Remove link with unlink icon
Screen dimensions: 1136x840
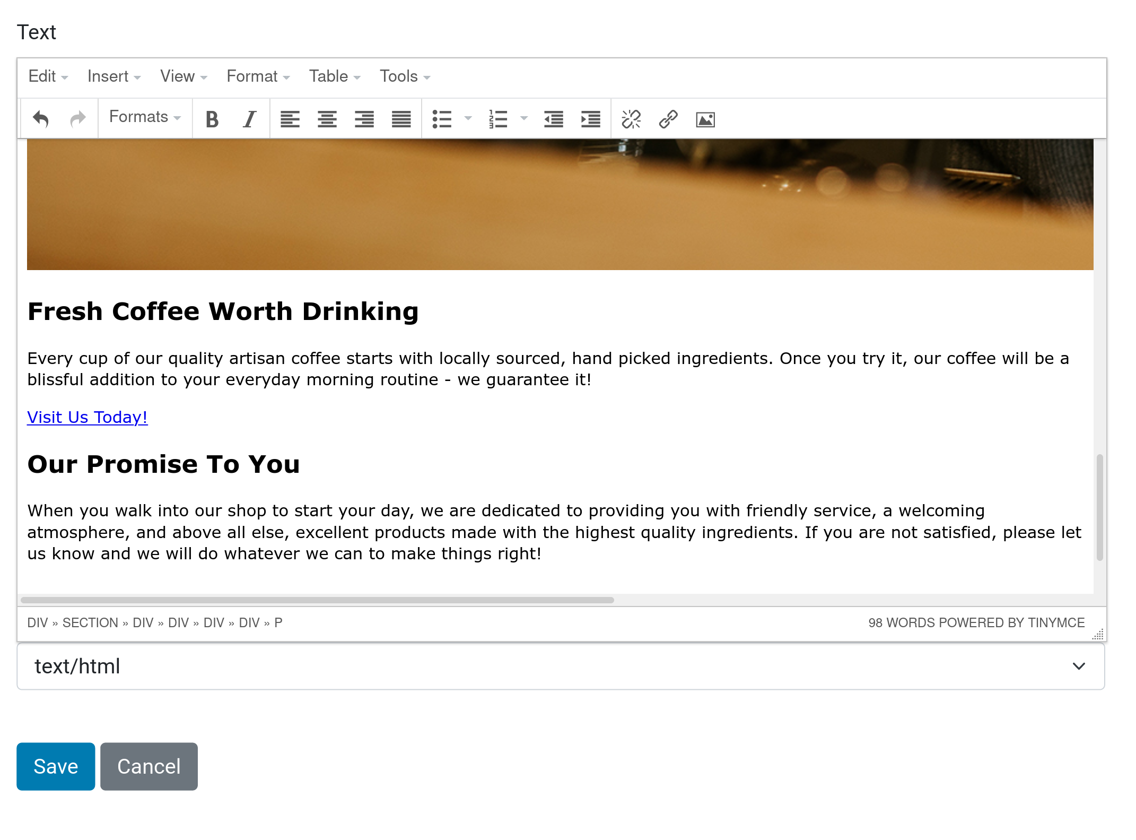click(631, 119)
